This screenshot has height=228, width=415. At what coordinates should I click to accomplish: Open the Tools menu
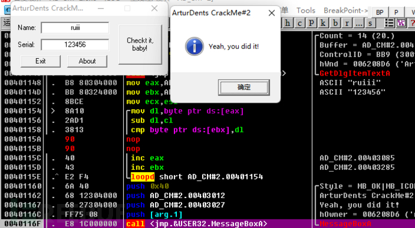(306, 11)
